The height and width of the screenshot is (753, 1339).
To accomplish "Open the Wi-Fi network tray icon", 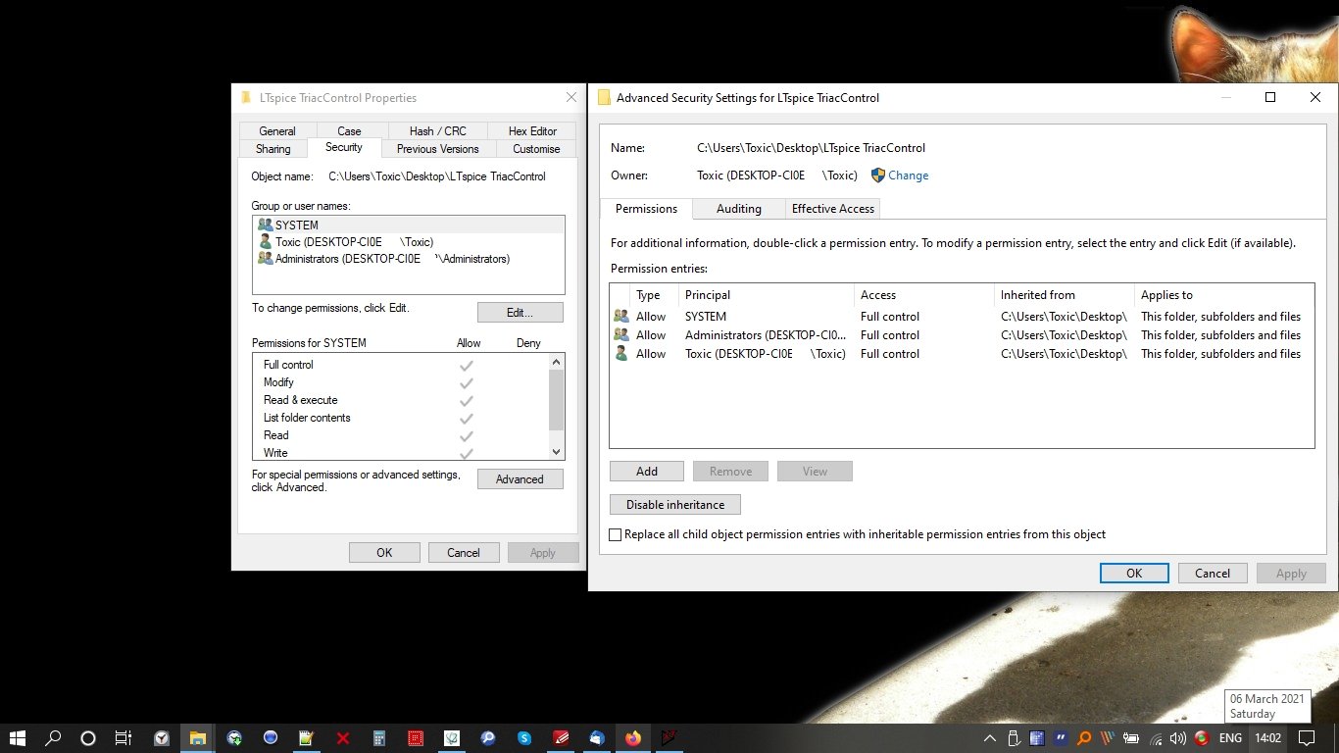I will click(x=1155, y=737).
